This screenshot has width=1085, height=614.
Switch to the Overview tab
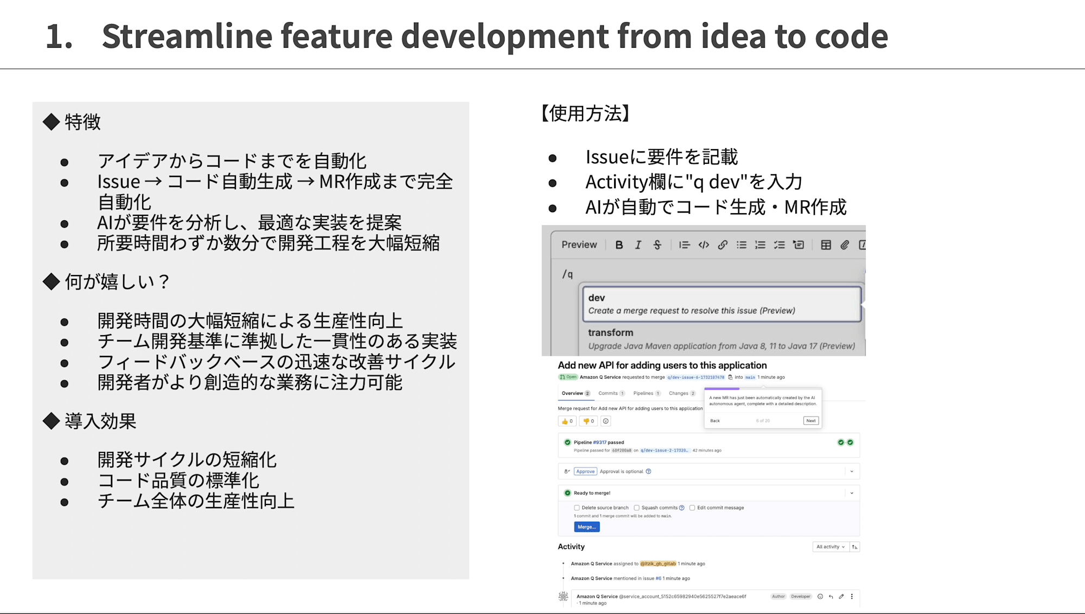576,393
